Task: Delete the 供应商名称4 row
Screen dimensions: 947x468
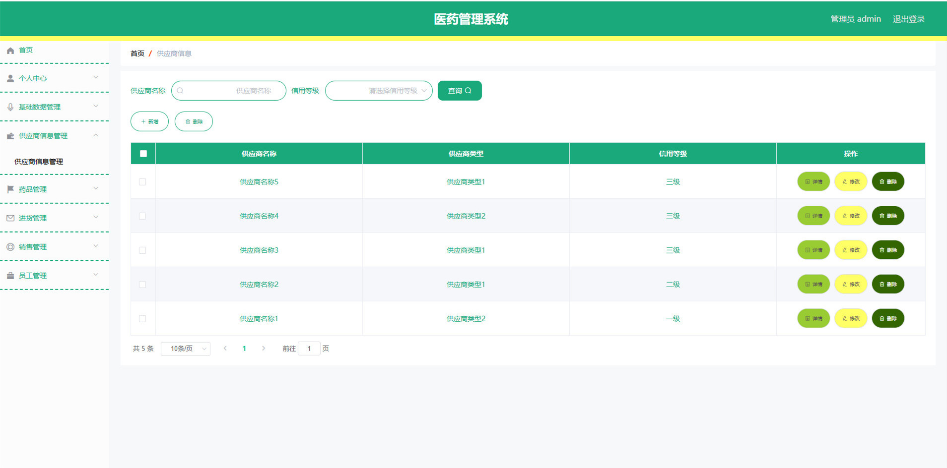Action: pyautogui.click(x=888, y=216)
